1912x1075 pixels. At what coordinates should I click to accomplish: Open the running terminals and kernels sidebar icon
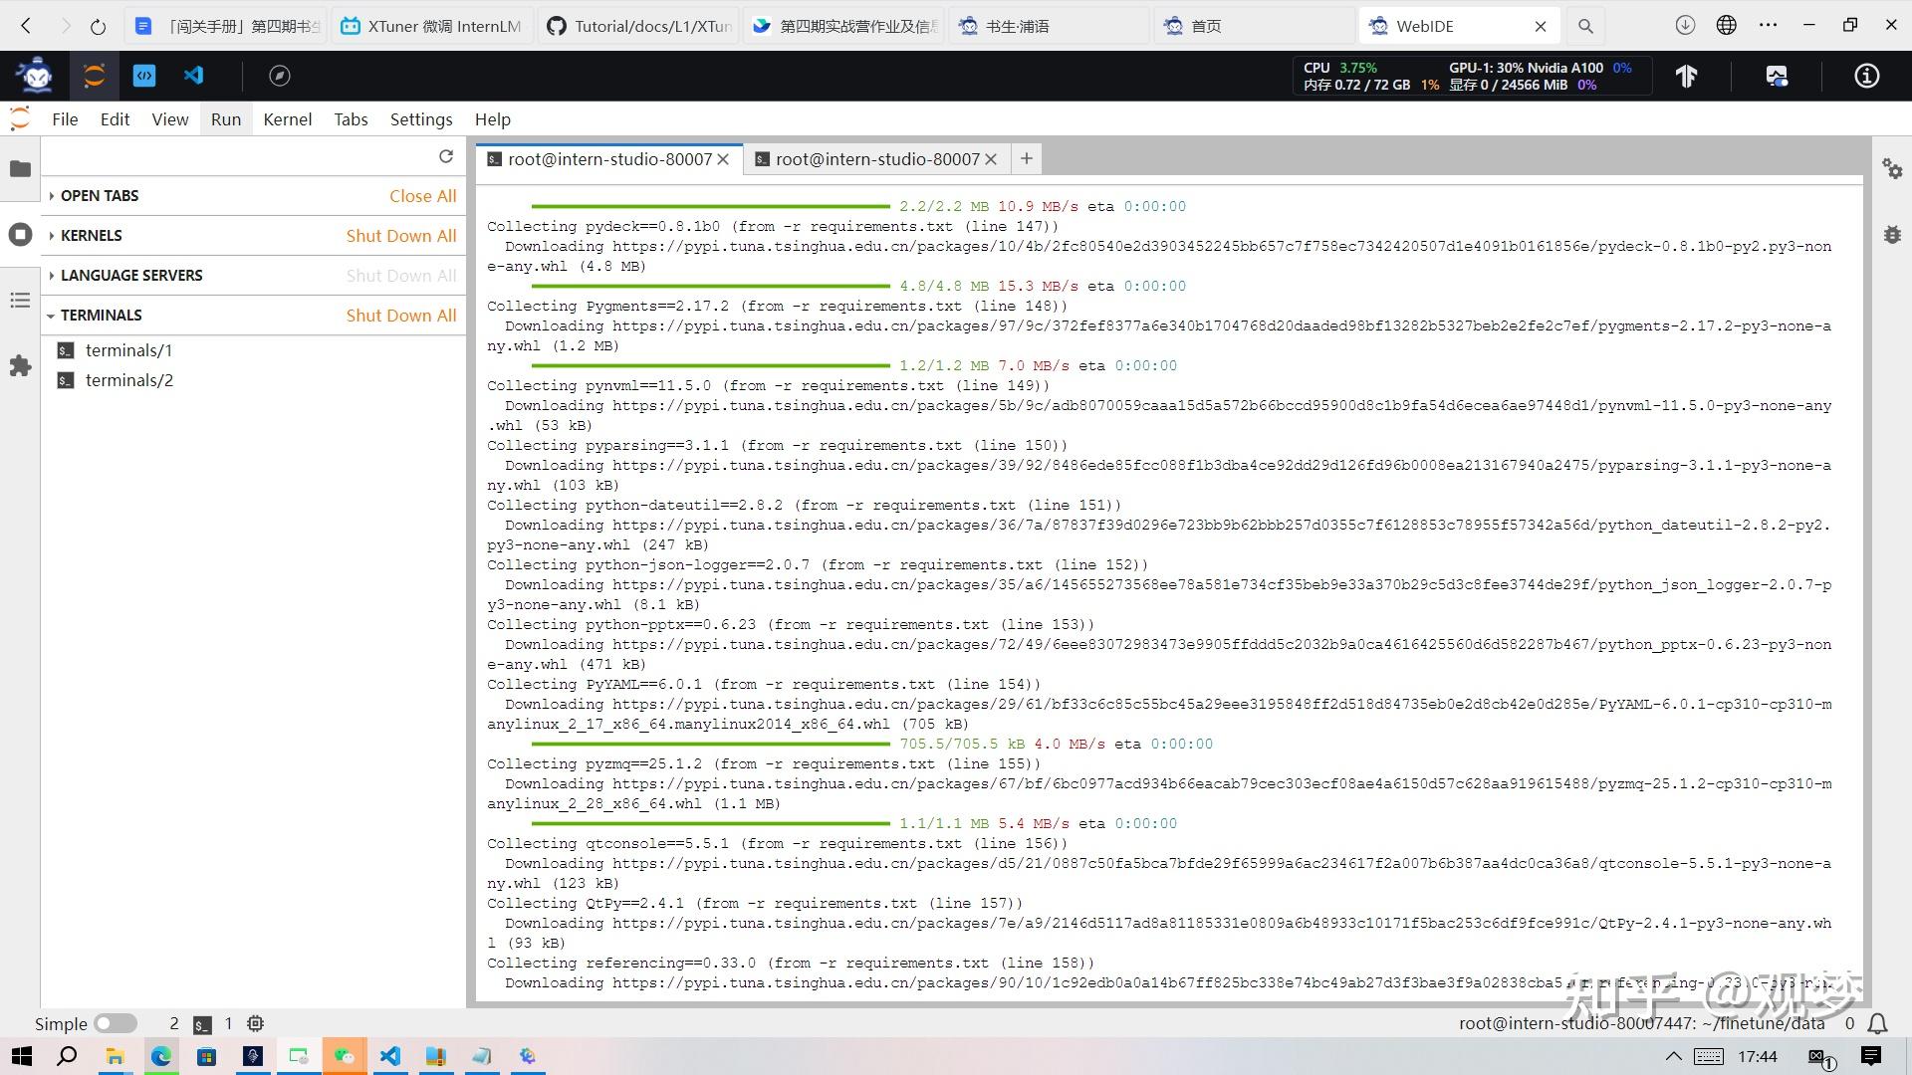(x=20, y=235)
